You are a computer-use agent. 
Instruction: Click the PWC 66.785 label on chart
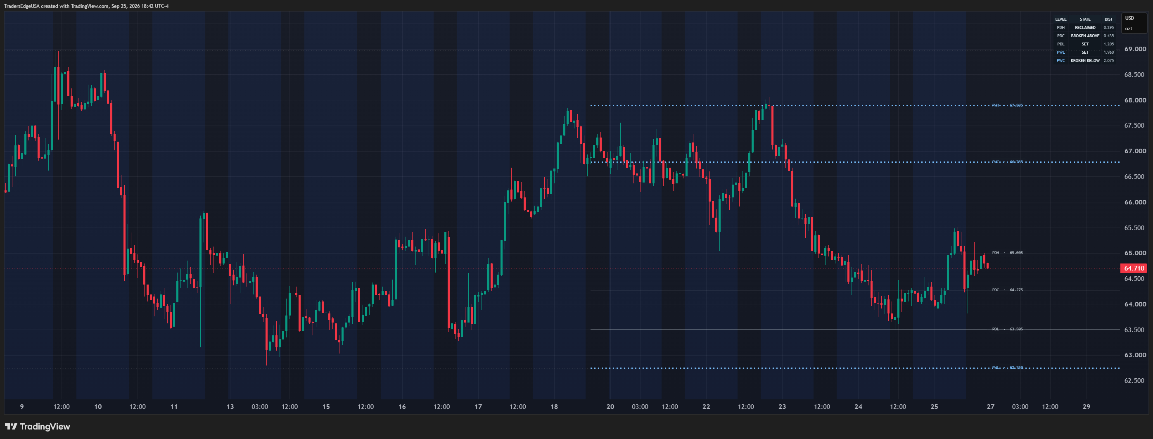click(x=1007, y=162)
